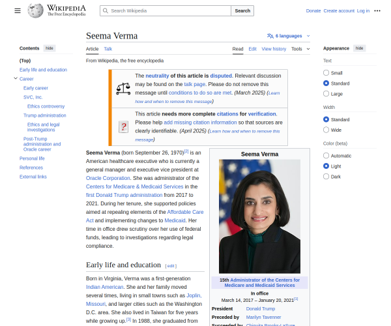The height and width of the screenshot is (326, 391).
Task: Hide the Contents sidebar
Action: coord(50,48)
